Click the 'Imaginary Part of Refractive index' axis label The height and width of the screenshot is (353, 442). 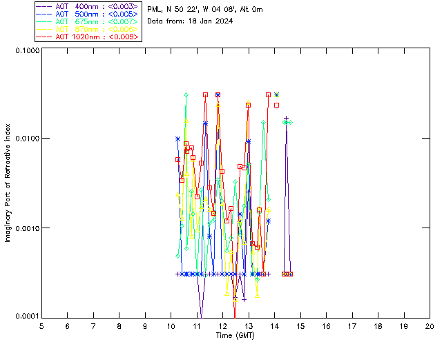pyautogui.click(x=8, y=183)
